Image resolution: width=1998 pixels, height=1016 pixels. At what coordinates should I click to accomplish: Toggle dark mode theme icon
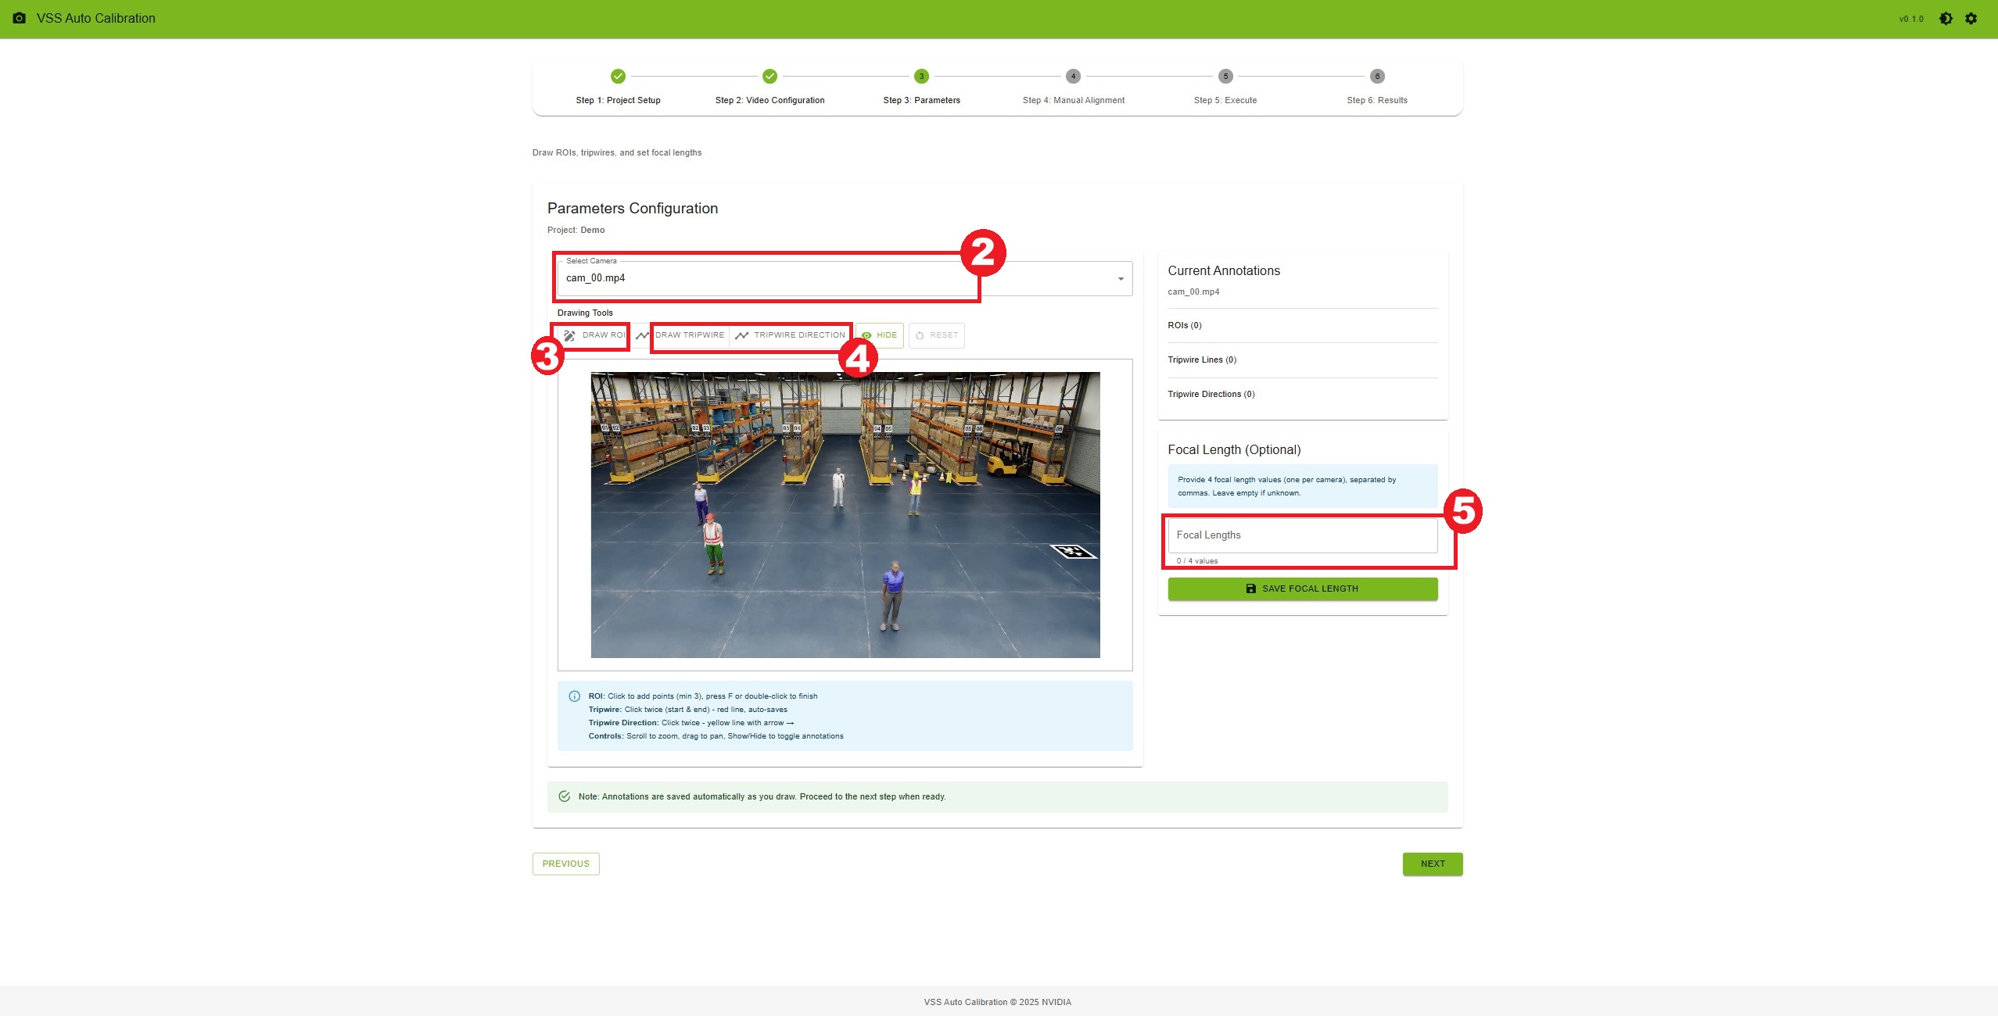[1946, 19]
